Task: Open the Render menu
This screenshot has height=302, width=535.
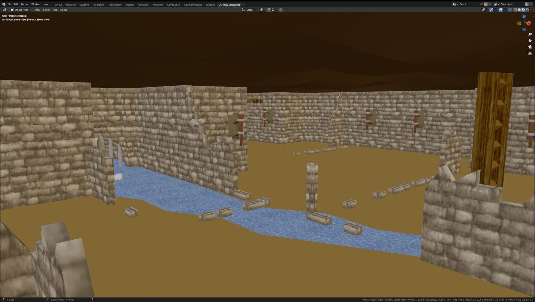Action: tap(25, 4)
